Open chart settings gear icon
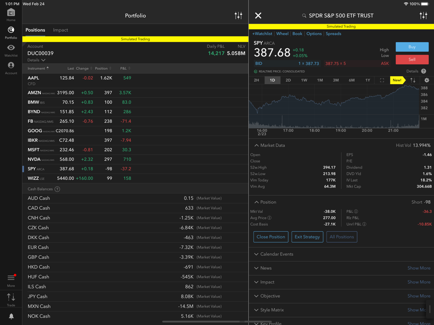The height and width of the screenshot is (325, 434). (x=427, y=80)
